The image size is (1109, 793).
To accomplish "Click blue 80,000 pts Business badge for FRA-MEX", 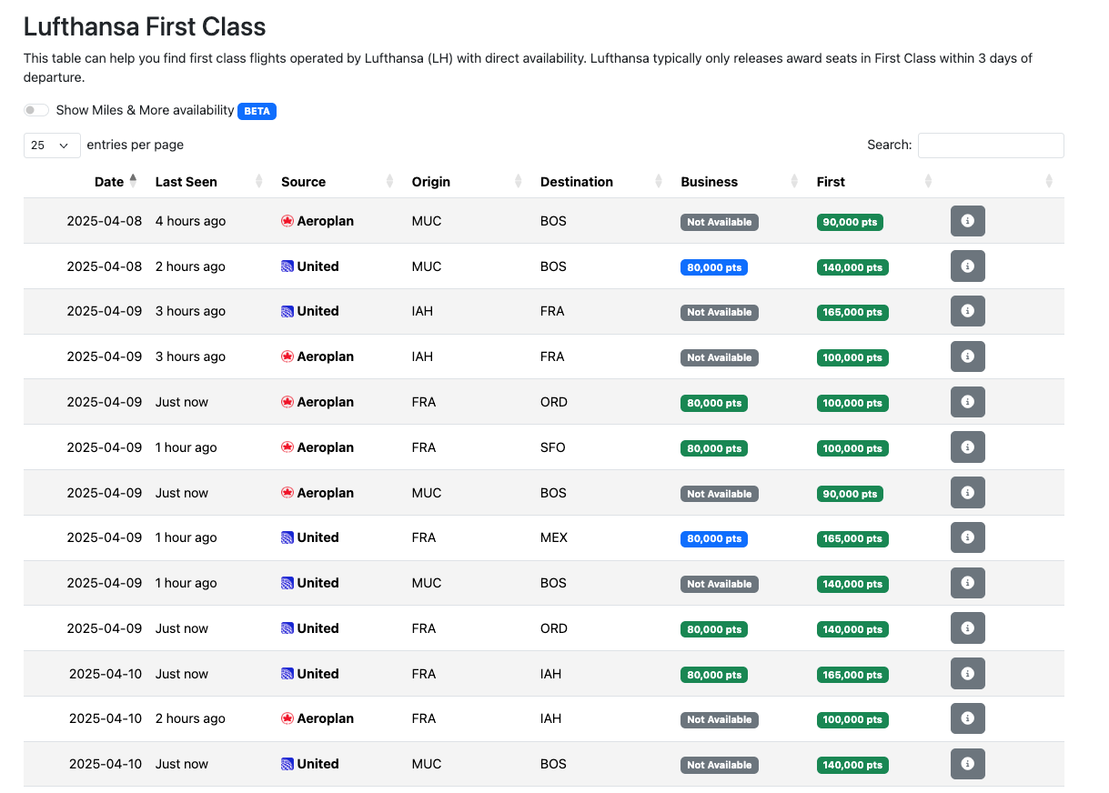I will click(713, 538).
